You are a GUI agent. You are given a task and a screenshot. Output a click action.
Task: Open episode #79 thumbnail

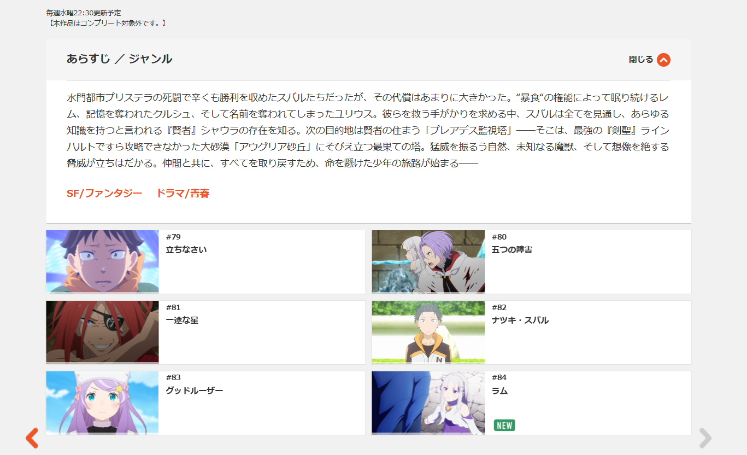pos(102,262)
